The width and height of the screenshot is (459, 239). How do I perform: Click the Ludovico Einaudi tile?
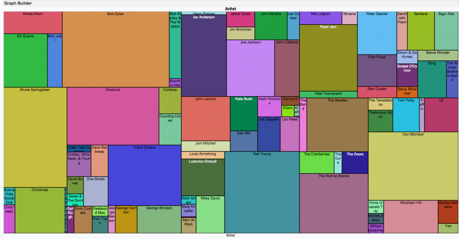203,177
